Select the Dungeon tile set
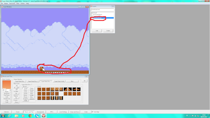 pos(25,99)
